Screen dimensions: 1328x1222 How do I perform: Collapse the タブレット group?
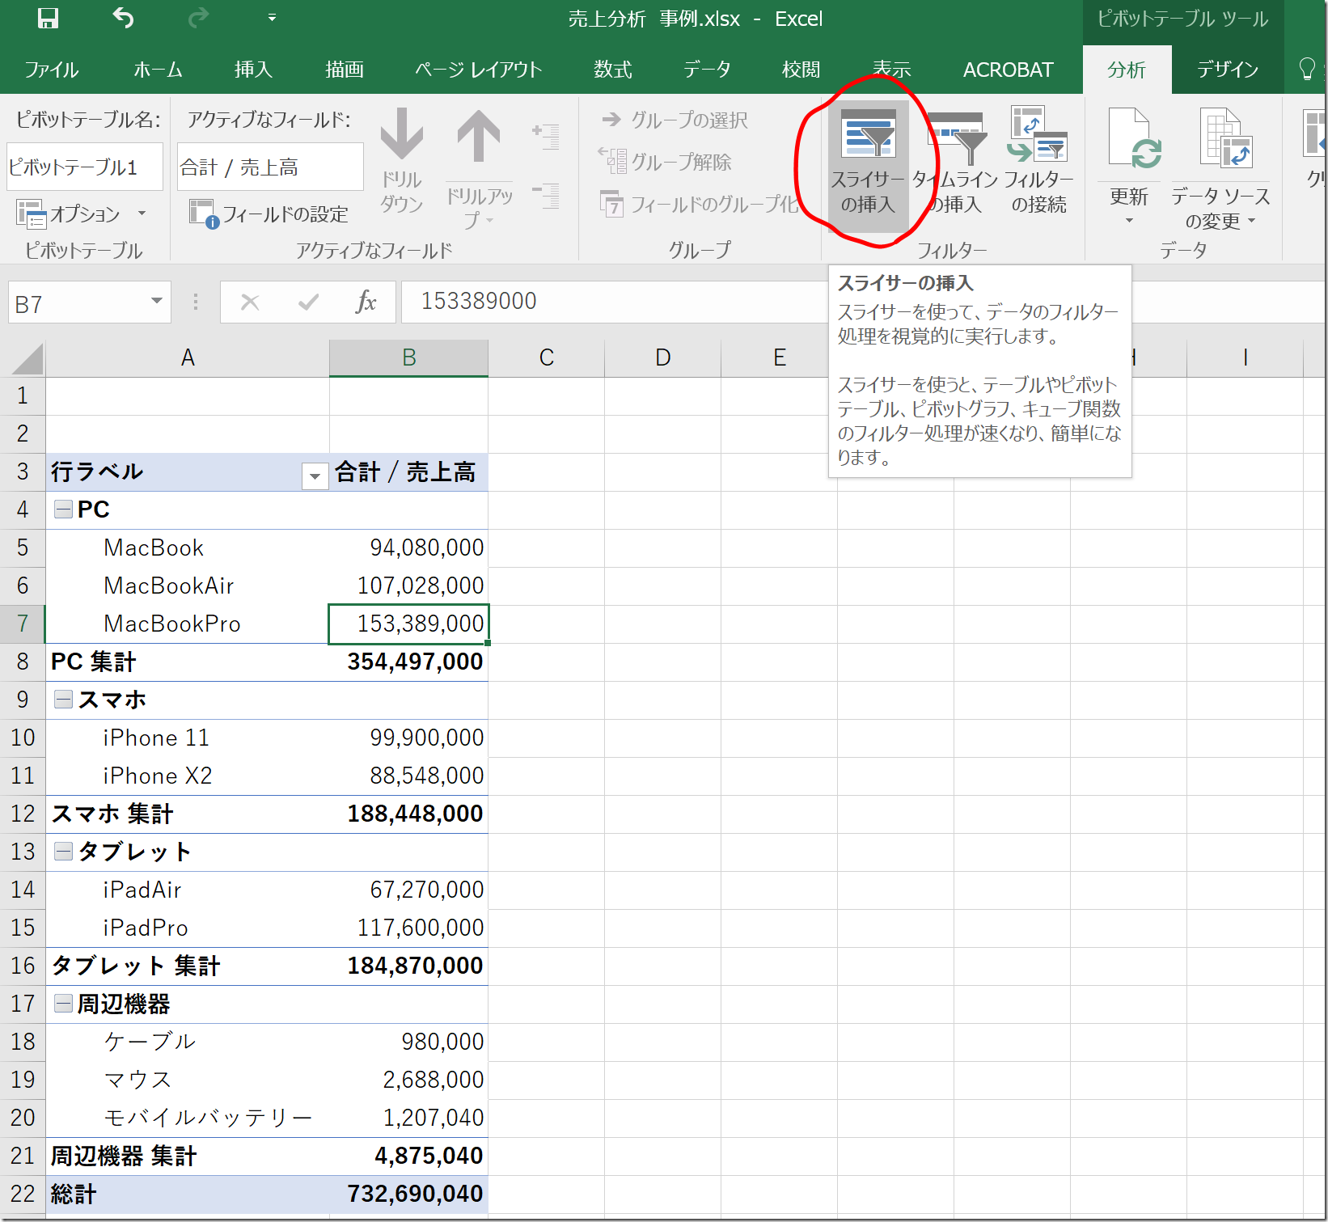[x=63, y=851]
